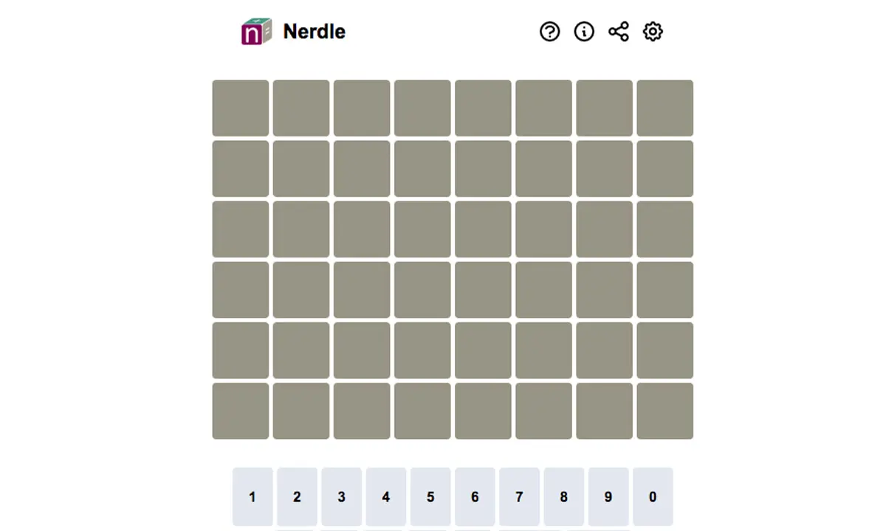Select the first tile of the first row

(241, 108)
